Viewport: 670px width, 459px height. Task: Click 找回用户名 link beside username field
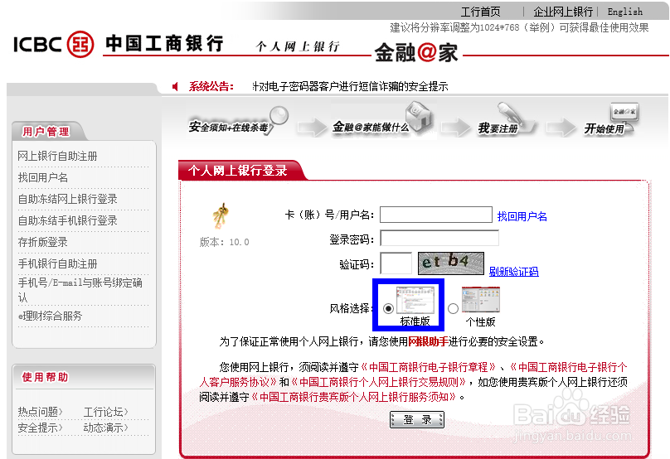522,216
